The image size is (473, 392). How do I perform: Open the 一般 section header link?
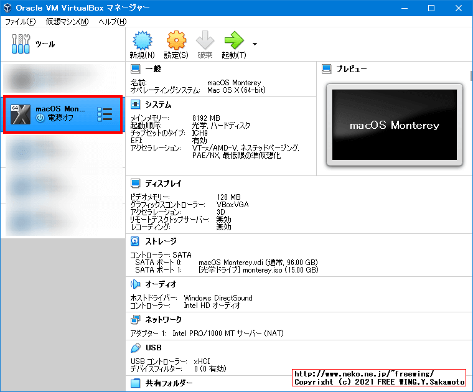[x=153, y=69]
